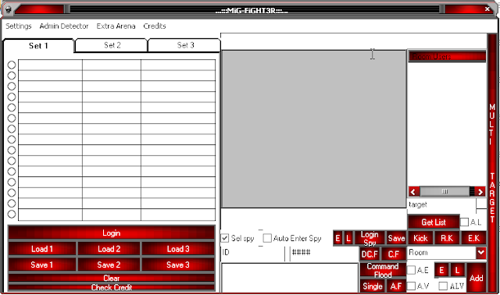This screenshot has width=500, height=295.
Task: Click the Login Spy button
Action: 370,238
